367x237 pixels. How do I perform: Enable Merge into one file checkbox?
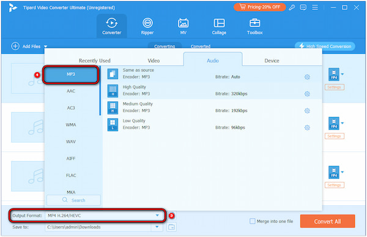point(252,221)
